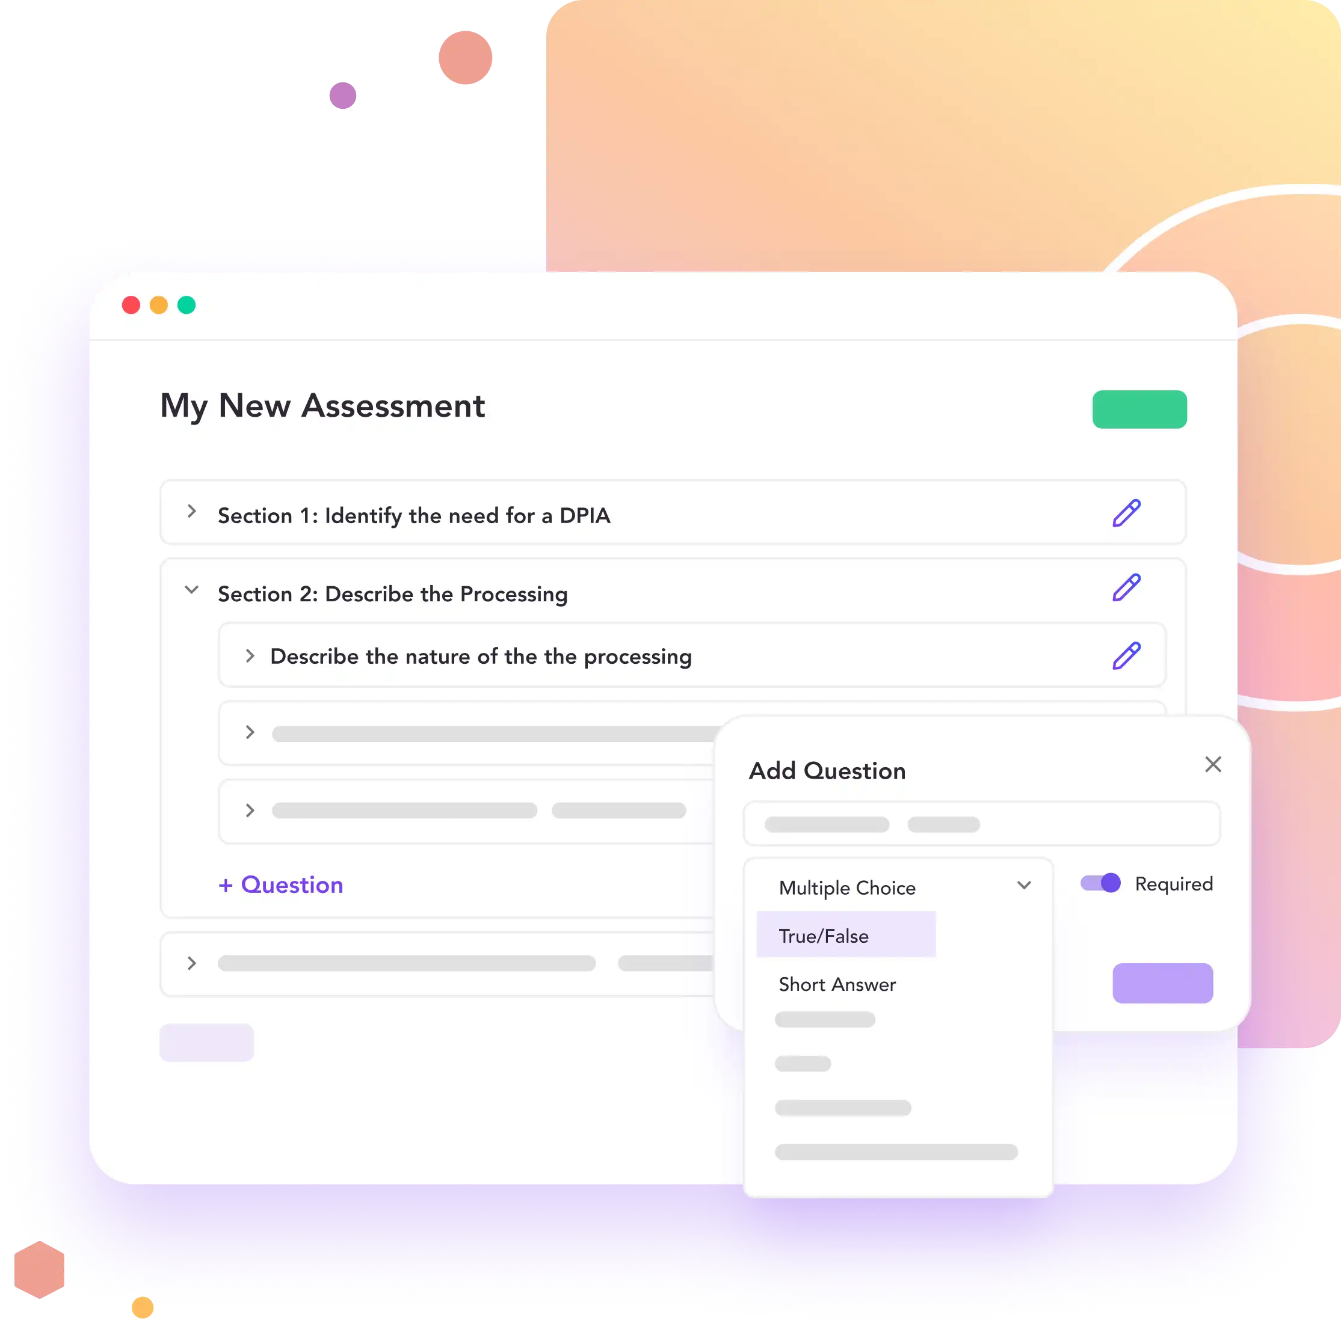Select True/False question type
This screenshot has height=1330, width=1341.
(824, 934)
